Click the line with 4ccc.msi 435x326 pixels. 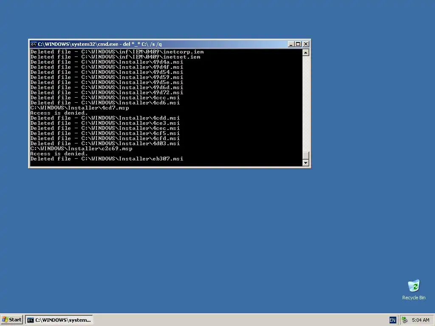point(105,98)
